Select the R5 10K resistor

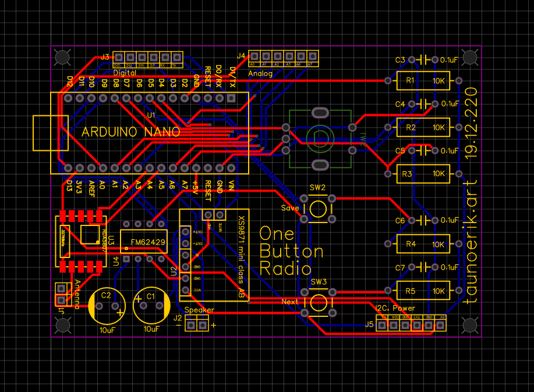click(x=423, y=290)
